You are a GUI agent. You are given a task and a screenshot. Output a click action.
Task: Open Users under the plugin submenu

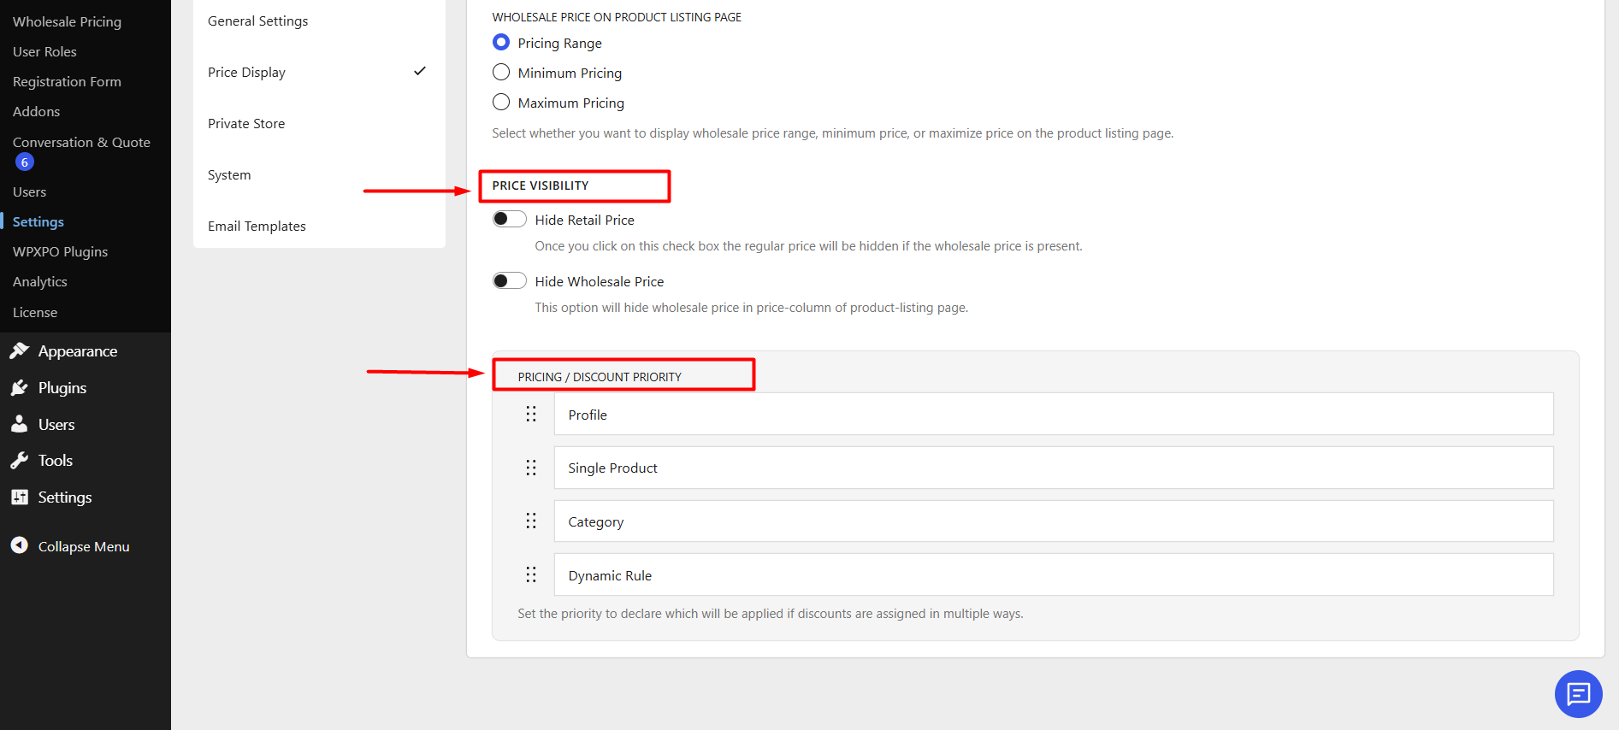tap(29, 191)
